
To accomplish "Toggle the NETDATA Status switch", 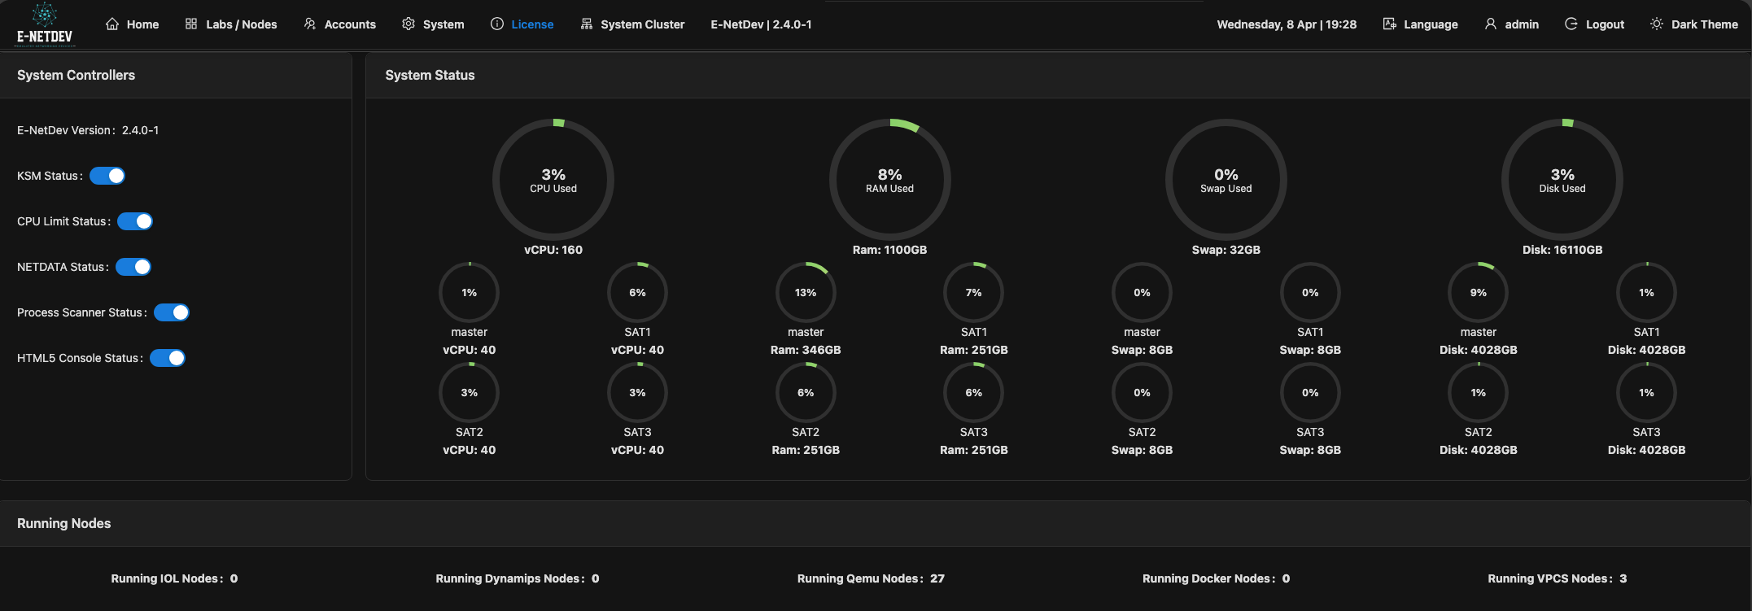I will (133, 267).
